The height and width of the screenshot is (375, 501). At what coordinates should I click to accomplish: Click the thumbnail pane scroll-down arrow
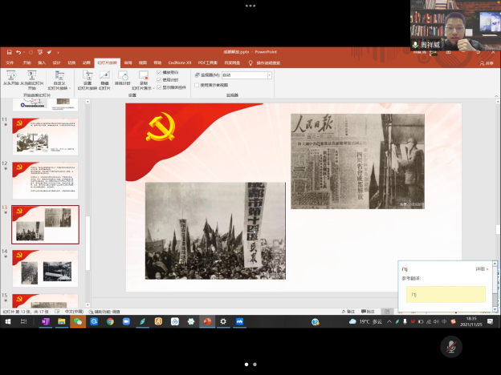click(x=88, y=304)
